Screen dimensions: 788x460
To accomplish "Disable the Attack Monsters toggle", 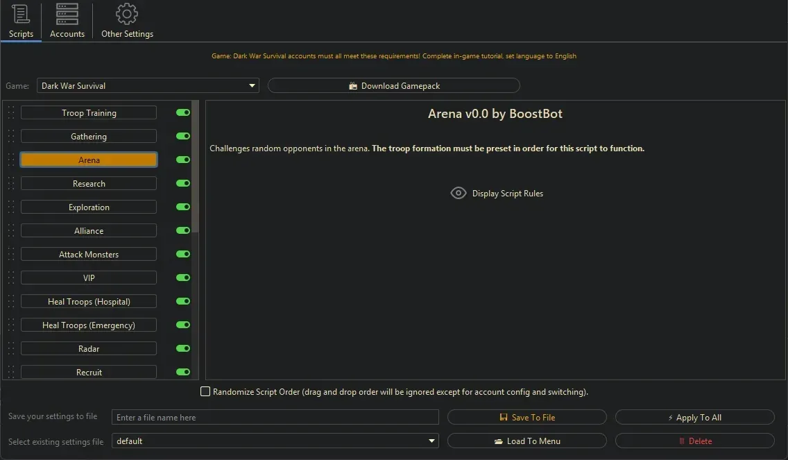I will (x=183, y=255).
